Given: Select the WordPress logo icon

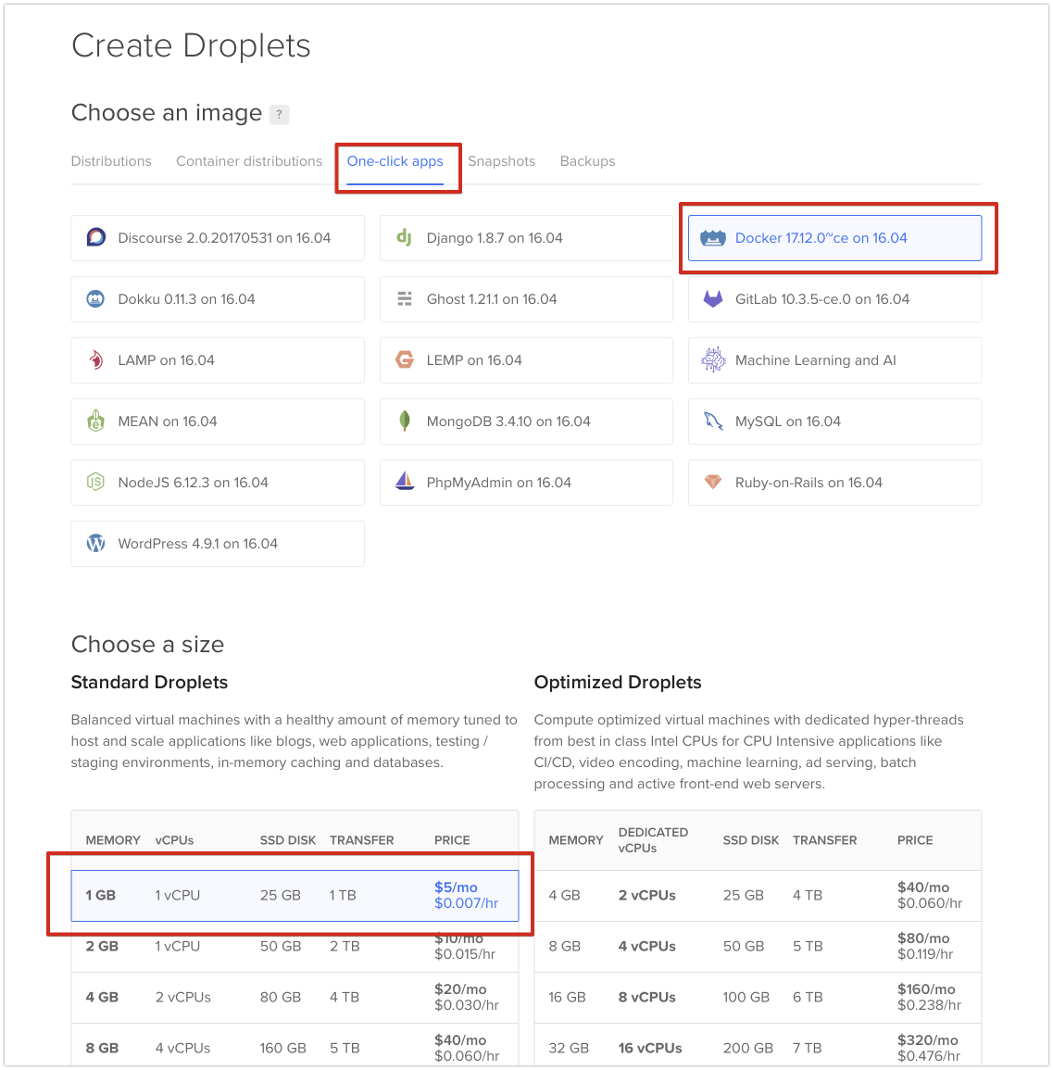Looking at the screenshot, I should click(x=95, y=543).
